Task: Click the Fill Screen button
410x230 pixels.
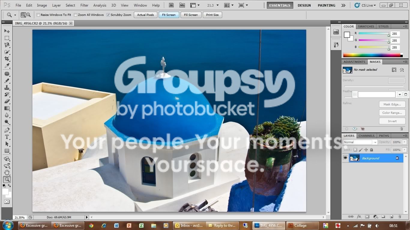Action: pyautogui.click(x=191, y=15)
